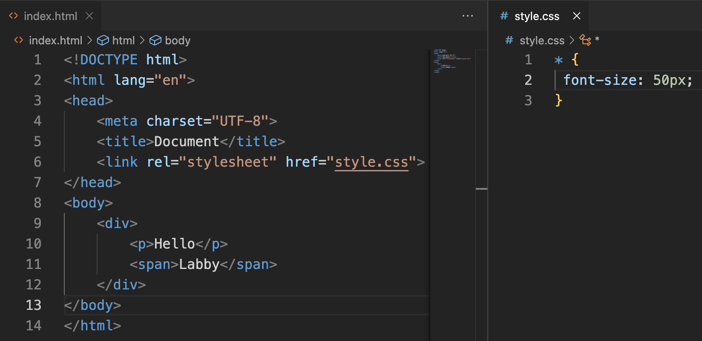Expand chevron between index.html and html breadcrumb
Screen dimensions: 702x341
[x=89, y=40]
